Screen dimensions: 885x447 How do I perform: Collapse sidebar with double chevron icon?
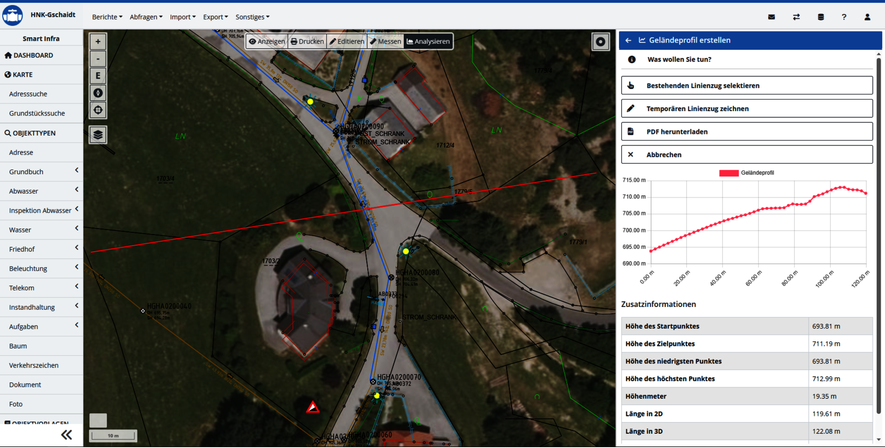click(x=66, y=435)
